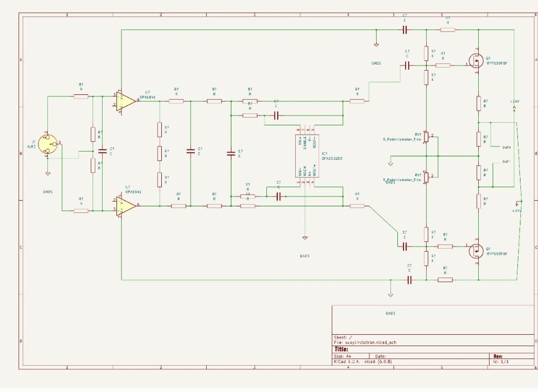This screenshot has height=392, width=538.
Task: Select the ENABLE pin label on the IC
Action: tap(305, 142)
